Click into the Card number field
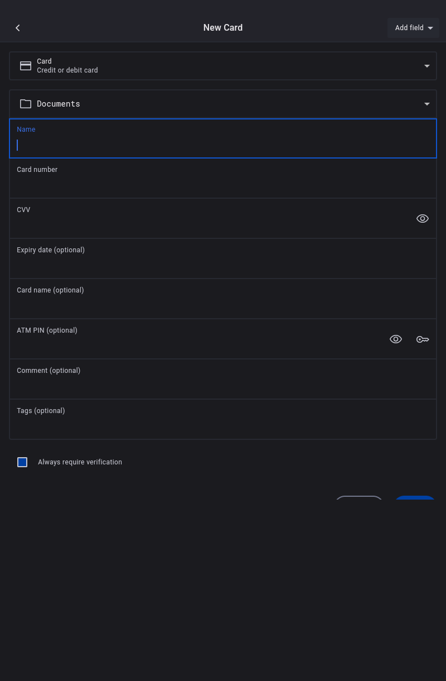This screenshot has width=446, height=681. click(223, 184)
